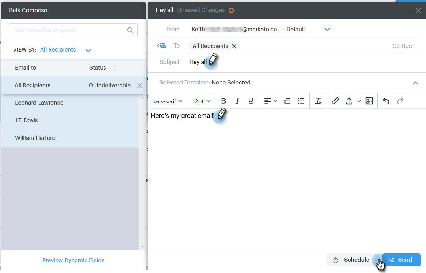Undo the last edit
The image size is (426, 273).
(386, 101)
